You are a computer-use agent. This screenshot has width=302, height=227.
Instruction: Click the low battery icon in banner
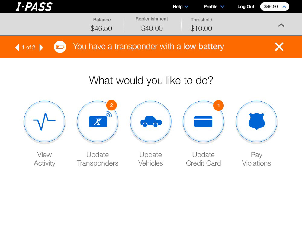click(x=60, y=47)
